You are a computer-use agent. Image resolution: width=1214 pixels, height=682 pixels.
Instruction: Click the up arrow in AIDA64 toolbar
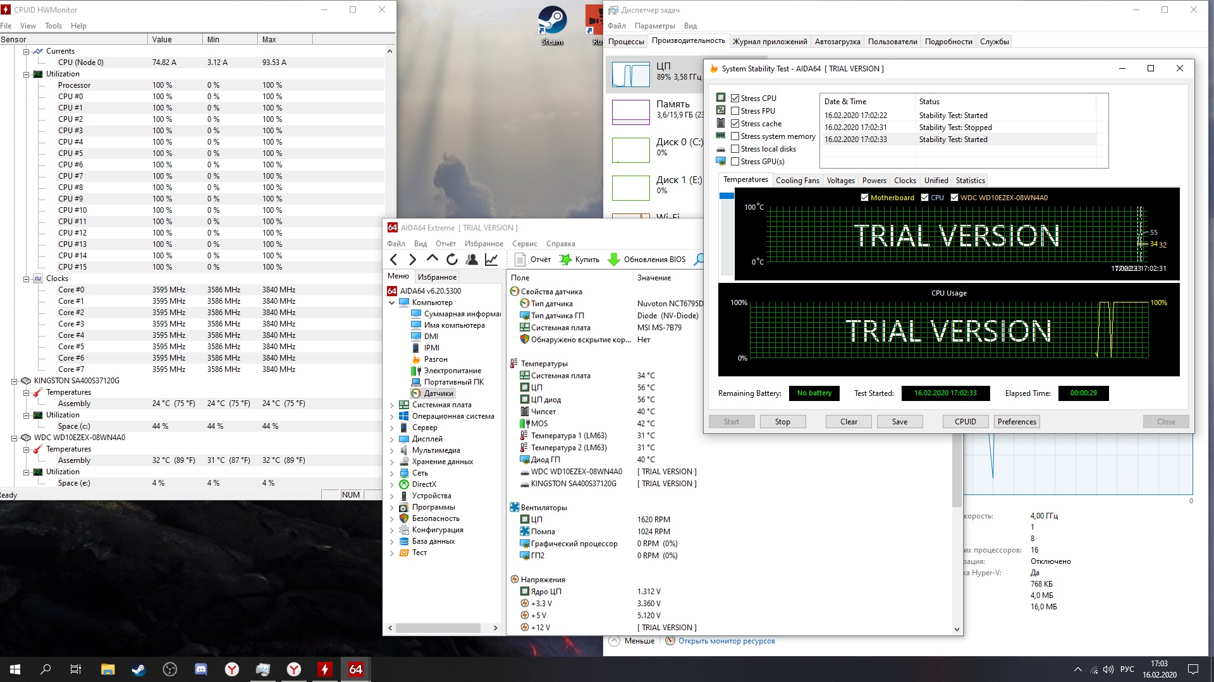click(432, 259)
